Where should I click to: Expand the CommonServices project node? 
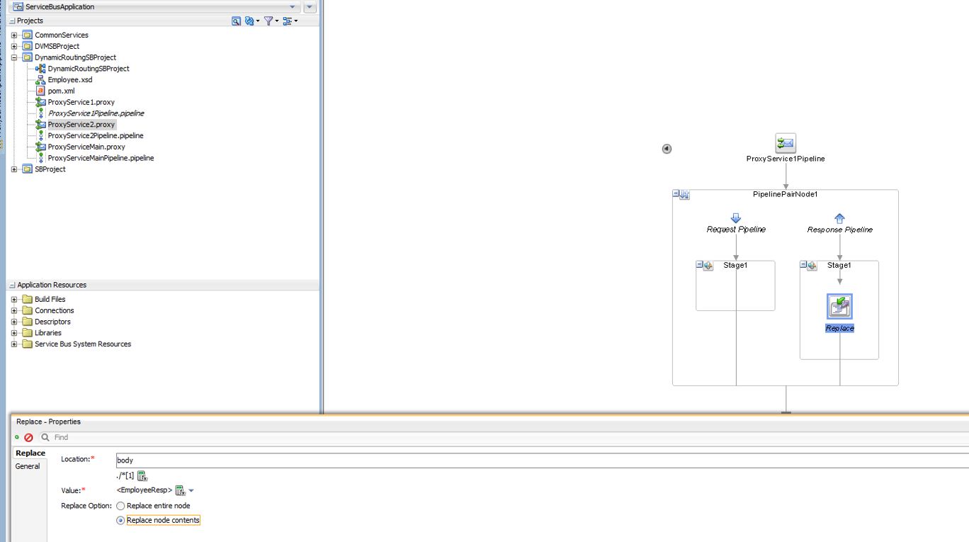14,34
